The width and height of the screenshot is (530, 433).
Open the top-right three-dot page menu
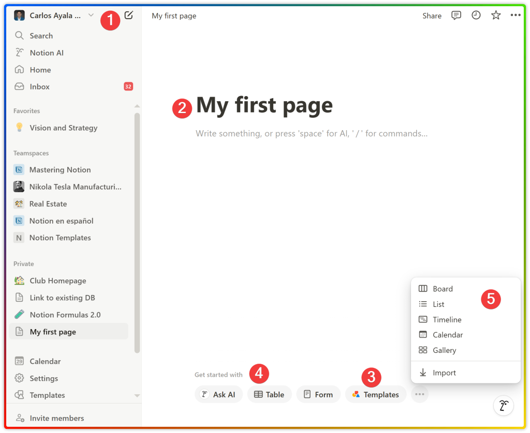pyautogui.click(x=516, y=15)
